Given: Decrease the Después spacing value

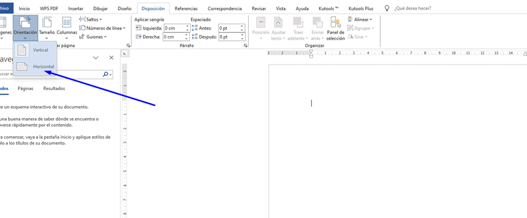Looking at the screenshot, I should point(241,39).
